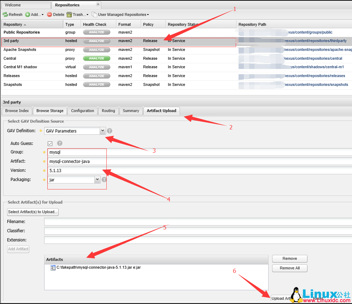Click the red Delete icon
The image size is (352, 304).
coord(49,14)
